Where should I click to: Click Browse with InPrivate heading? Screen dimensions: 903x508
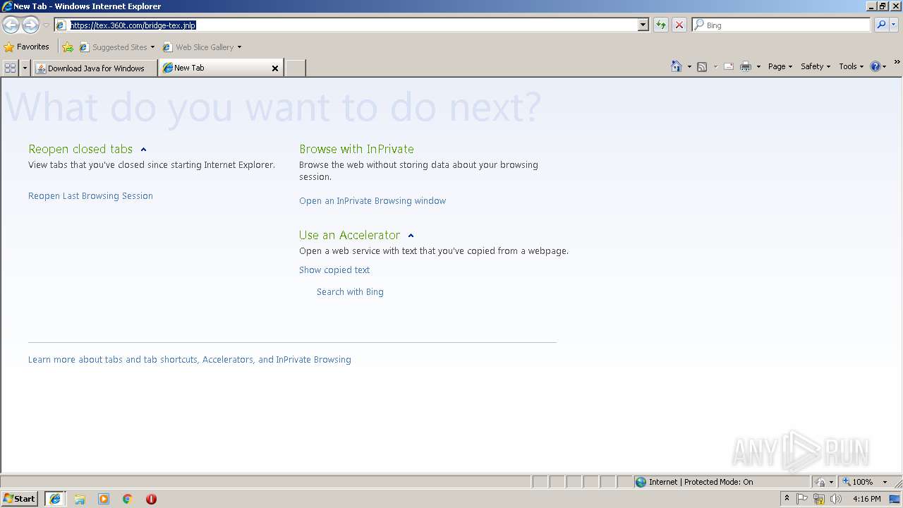[x=356, y=149]
